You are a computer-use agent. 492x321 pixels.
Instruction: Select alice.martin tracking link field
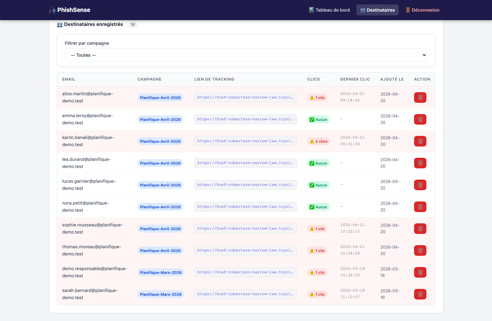(246, 97)
